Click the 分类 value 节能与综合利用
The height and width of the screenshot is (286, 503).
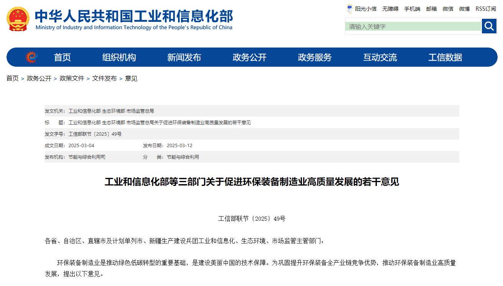click(183, 157)
